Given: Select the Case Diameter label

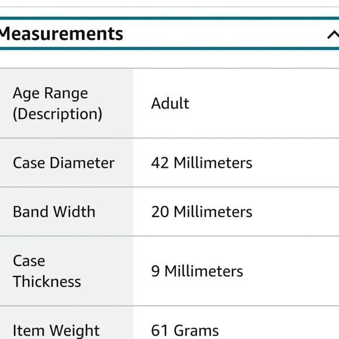Looking at the screenshot, I should pos(64,162).
